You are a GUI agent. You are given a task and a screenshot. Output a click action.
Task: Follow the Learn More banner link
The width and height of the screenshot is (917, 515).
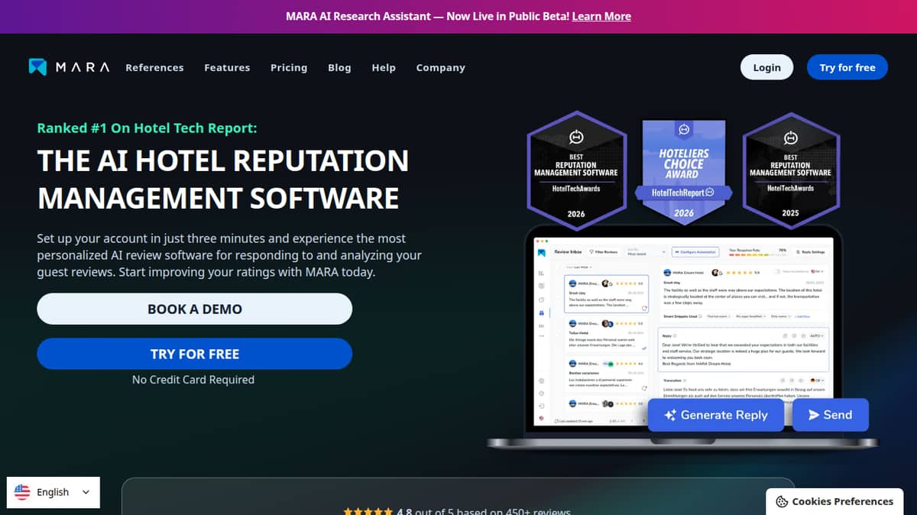click(601, 16)
